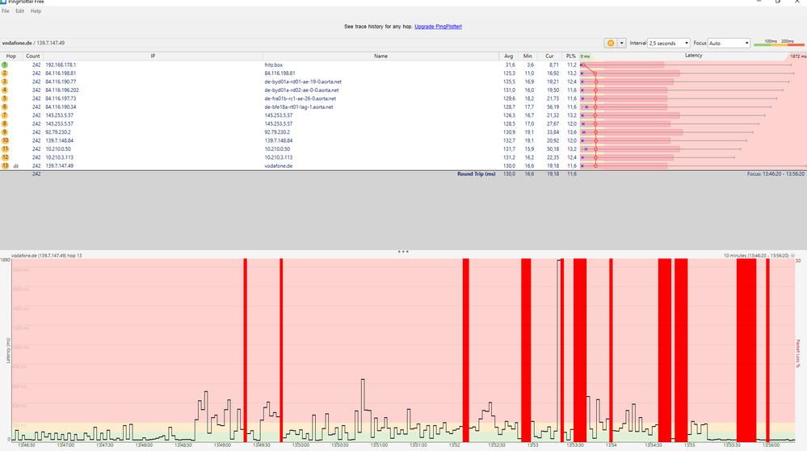
Task: Click the de-fra01b-rc1-ae-26-0.aorta.net name
Action: [301, 98]
